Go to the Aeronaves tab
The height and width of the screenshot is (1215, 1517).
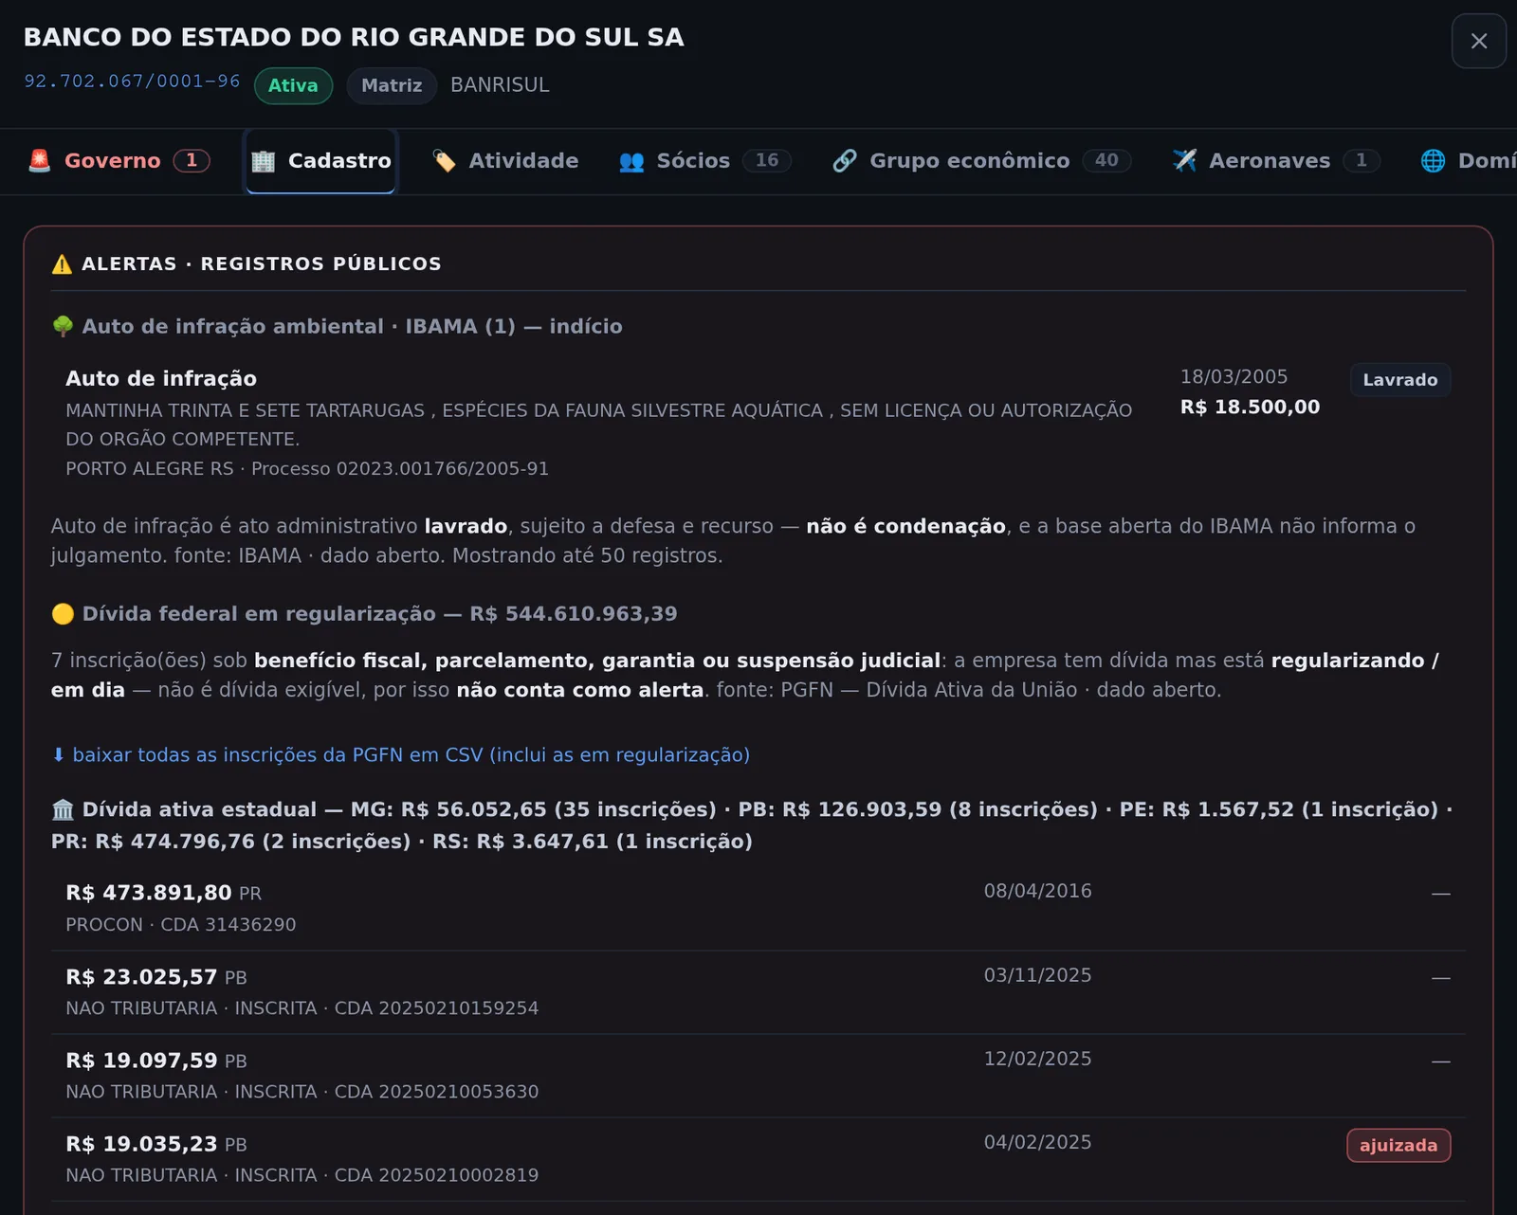pos(1276,161)
